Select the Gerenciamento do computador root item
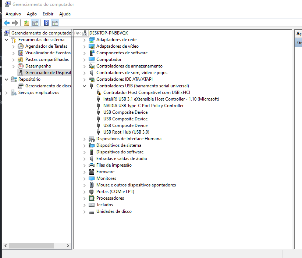302x258 pixels. [x=42, y=33]
